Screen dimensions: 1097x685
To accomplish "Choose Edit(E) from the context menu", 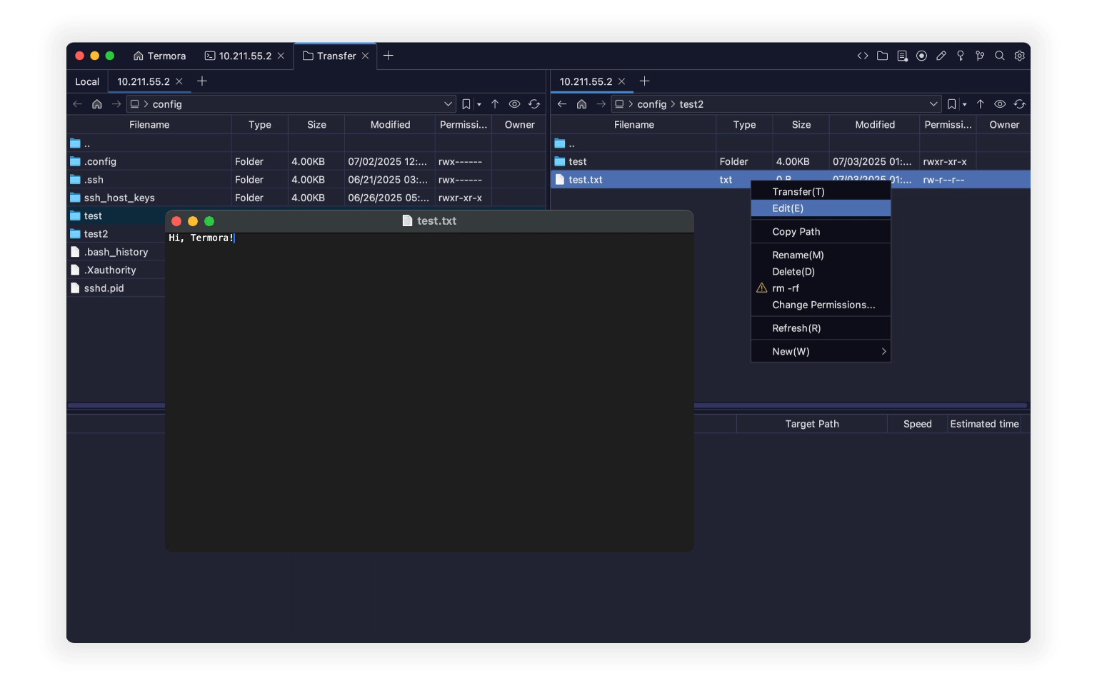I will 820,208.
